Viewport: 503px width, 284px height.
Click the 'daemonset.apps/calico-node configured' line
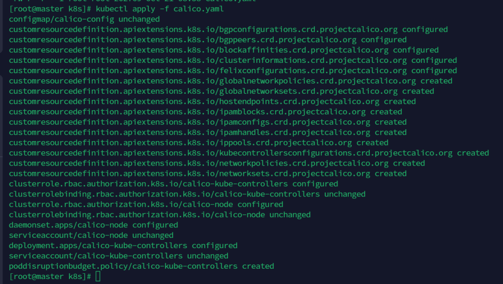(x=93, y=225)
